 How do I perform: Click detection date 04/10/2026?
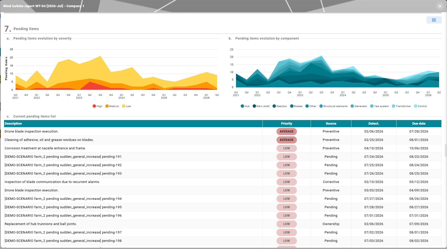click(374, 148)
